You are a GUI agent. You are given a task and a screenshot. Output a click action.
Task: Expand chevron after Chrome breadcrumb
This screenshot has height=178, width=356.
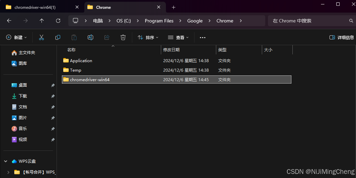[x=241, y=21]
